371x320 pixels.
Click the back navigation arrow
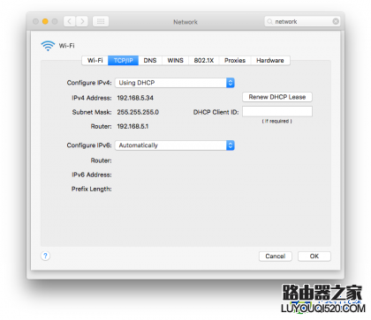[x=70, y=21]
